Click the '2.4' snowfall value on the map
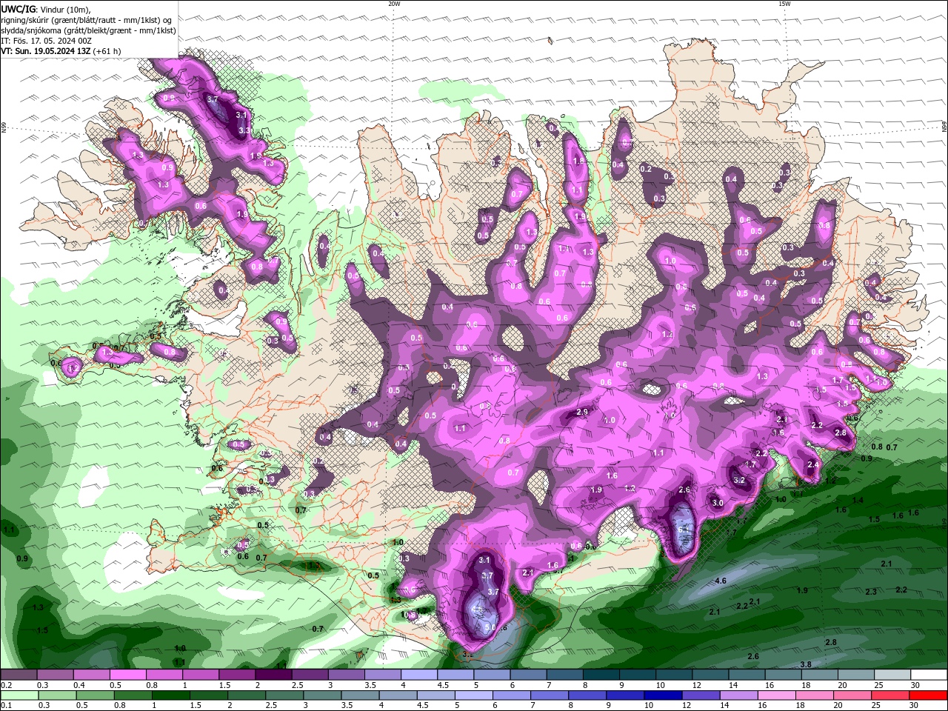This screenshot has height=711, width=948. [x=812, y=464]
